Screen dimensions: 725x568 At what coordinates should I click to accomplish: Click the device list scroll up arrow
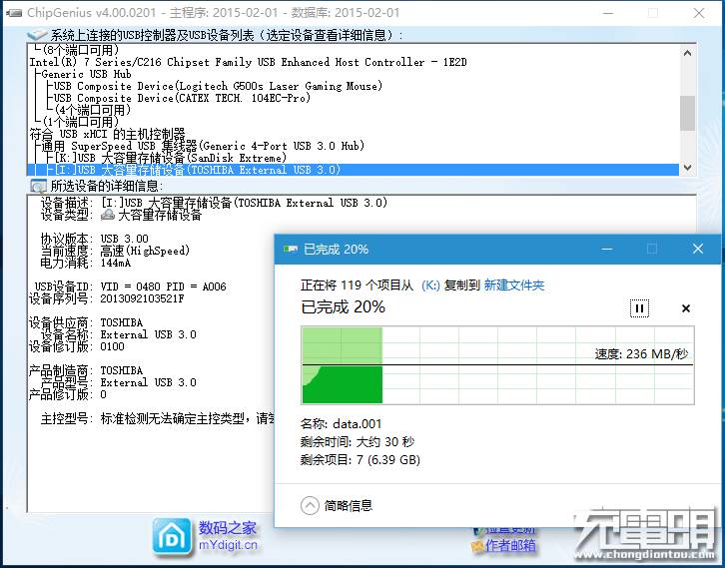[687, 53]
